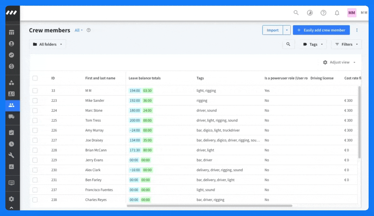Collapse the sidebar with the bottom chevron

(11, 208)
